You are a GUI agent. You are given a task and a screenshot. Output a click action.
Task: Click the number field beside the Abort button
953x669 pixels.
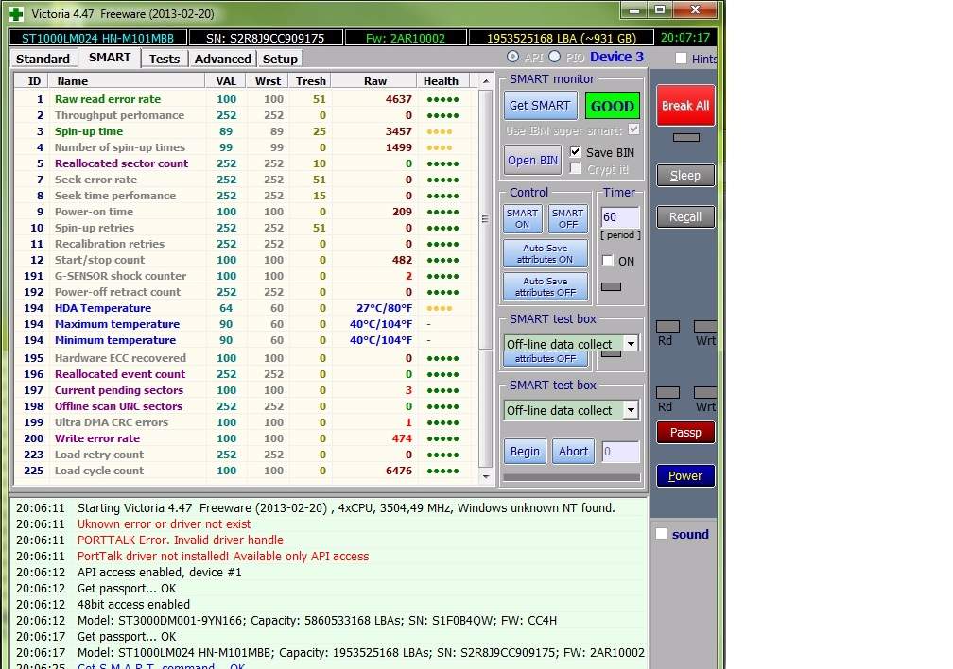[x=620, y=452]
